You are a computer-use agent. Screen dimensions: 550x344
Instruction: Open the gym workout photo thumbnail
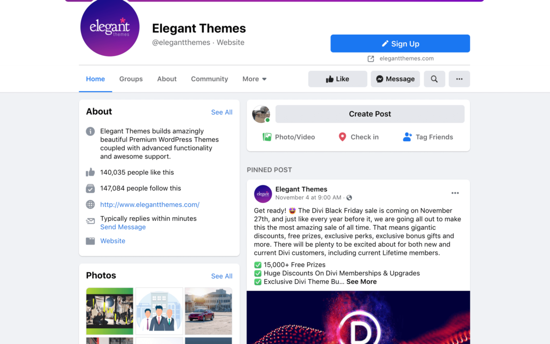(x=109, y=311)
